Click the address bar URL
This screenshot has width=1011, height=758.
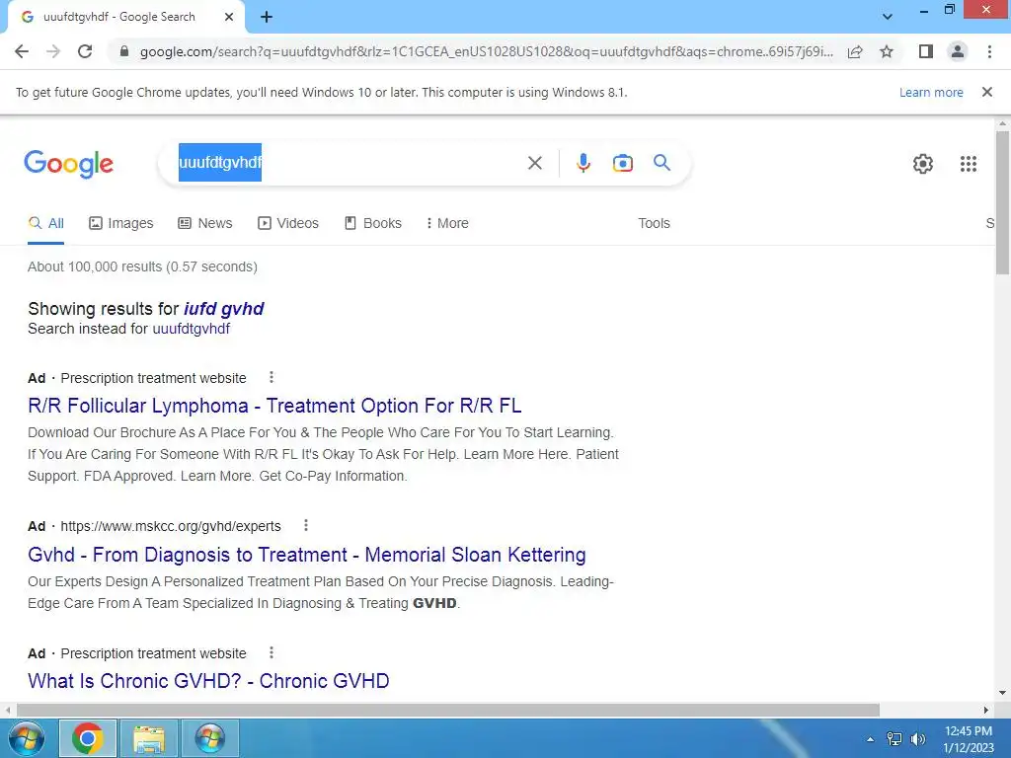487,51
